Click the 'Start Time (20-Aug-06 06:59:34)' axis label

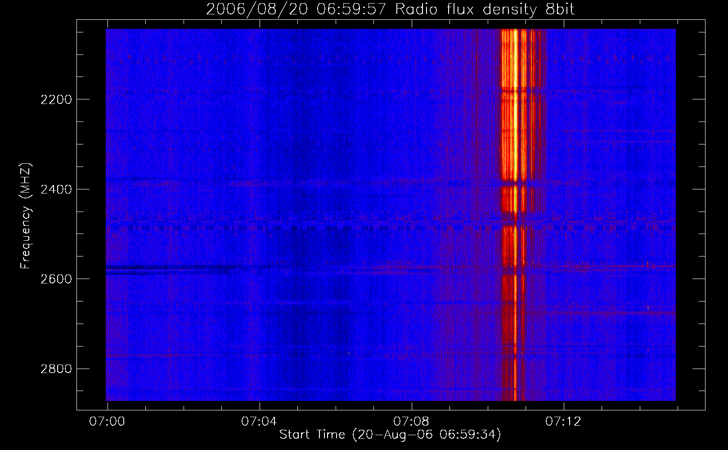tap(390, 435)
